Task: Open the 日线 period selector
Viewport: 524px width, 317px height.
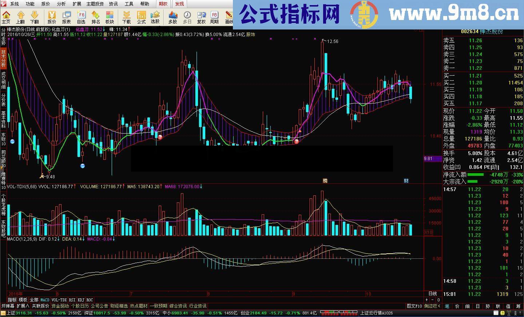Action: pyautogui.click(x=432, y=294)
